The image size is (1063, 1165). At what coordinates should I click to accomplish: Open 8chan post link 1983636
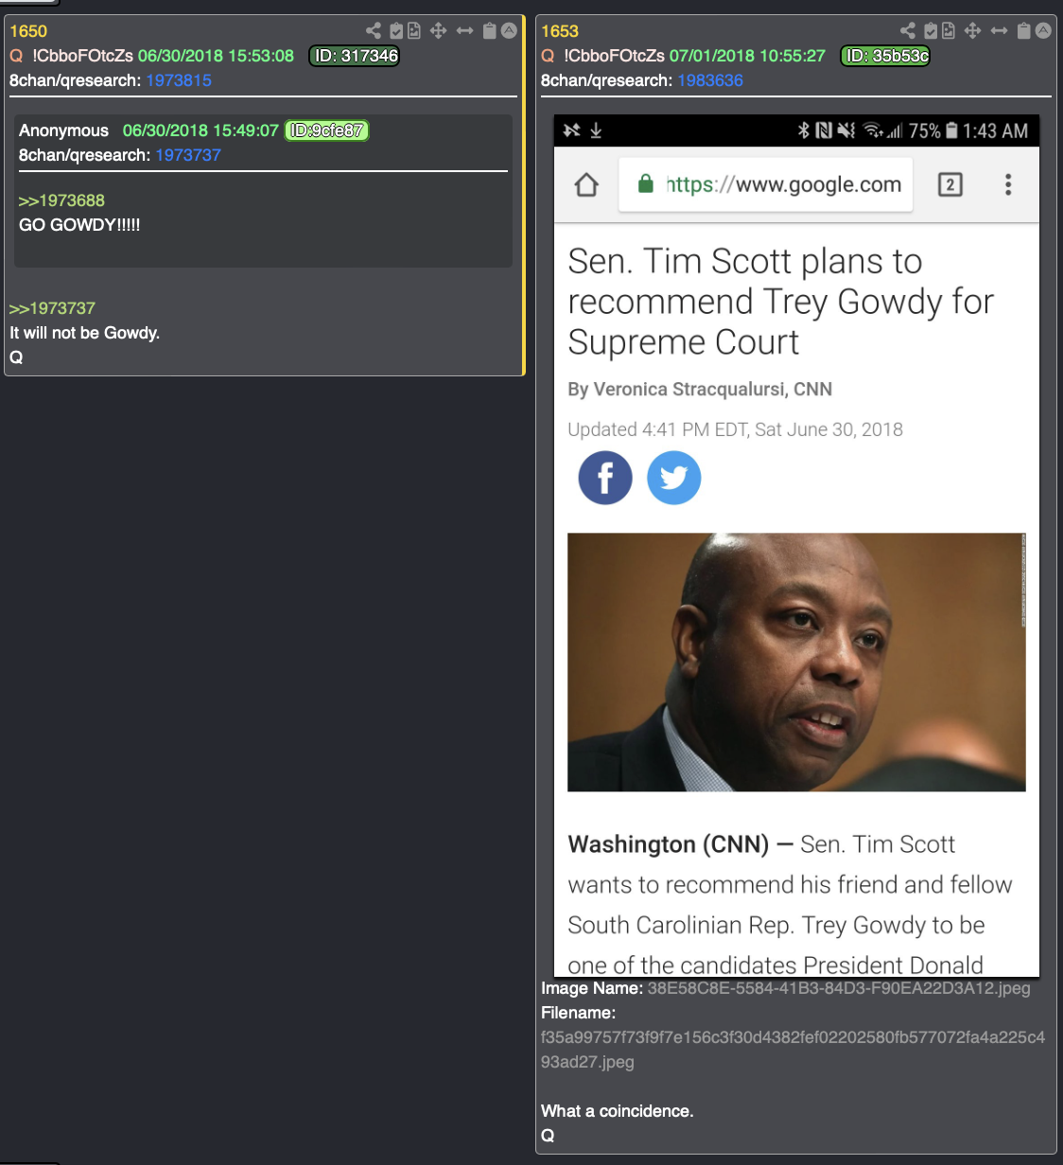710,80
